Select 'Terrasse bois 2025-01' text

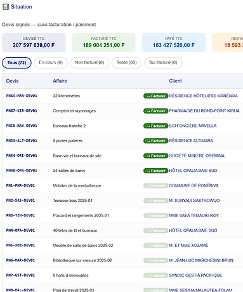(72, 201)
